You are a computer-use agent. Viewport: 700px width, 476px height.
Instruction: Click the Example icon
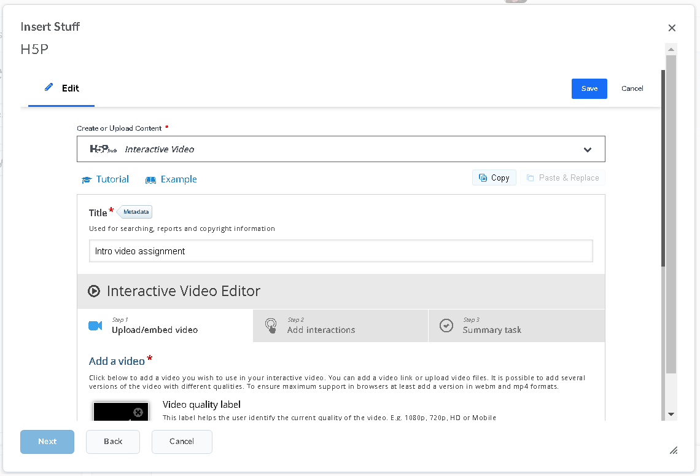150,180
